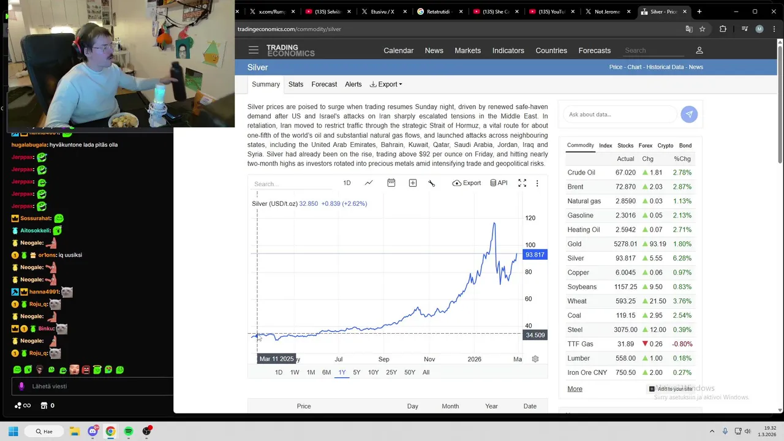Select the 10Y chart range
The height and width of the screenshot is (441, 784).
tap(373, 372)
